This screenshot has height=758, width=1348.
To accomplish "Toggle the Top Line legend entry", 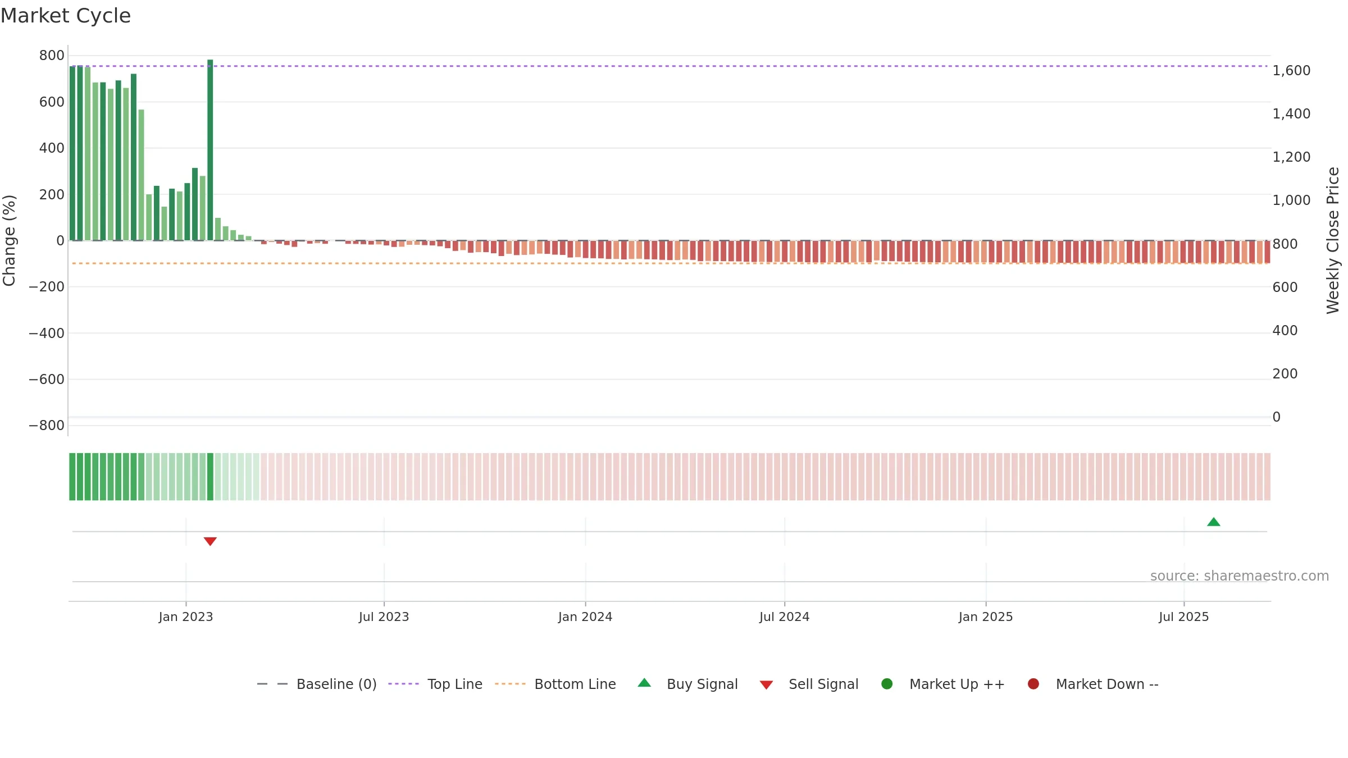I will [x=435, y=684].
